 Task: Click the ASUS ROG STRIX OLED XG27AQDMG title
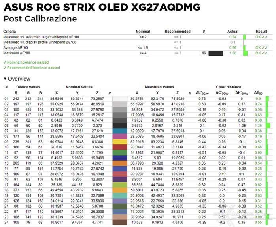tap(102, 7)
